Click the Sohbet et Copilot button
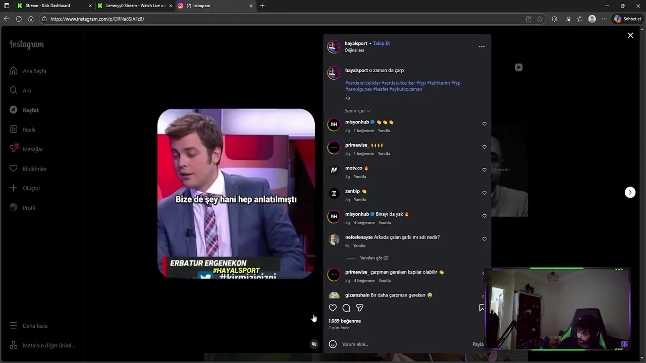 point(627,19)
